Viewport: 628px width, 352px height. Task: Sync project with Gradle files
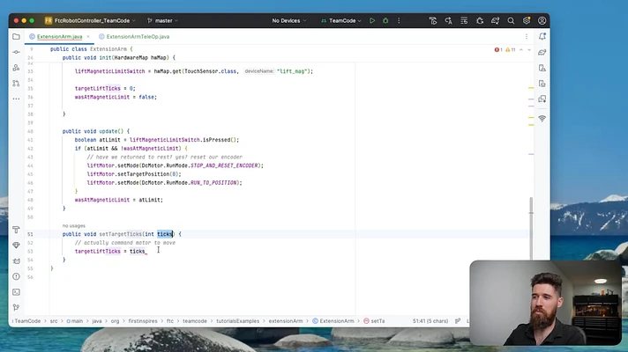click(495, 21)
